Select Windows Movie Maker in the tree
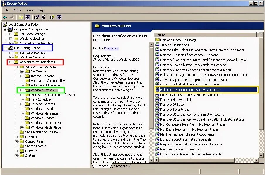The height and width of the screenshot is (175, 265). click(46, 123)
